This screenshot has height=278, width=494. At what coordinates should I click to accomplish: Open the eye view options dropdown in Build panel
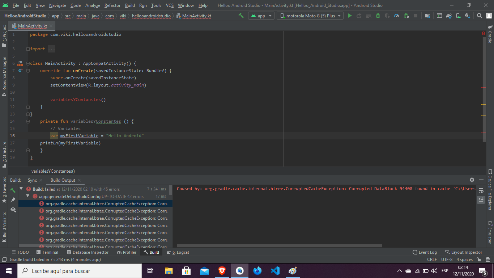pos(13,209)
